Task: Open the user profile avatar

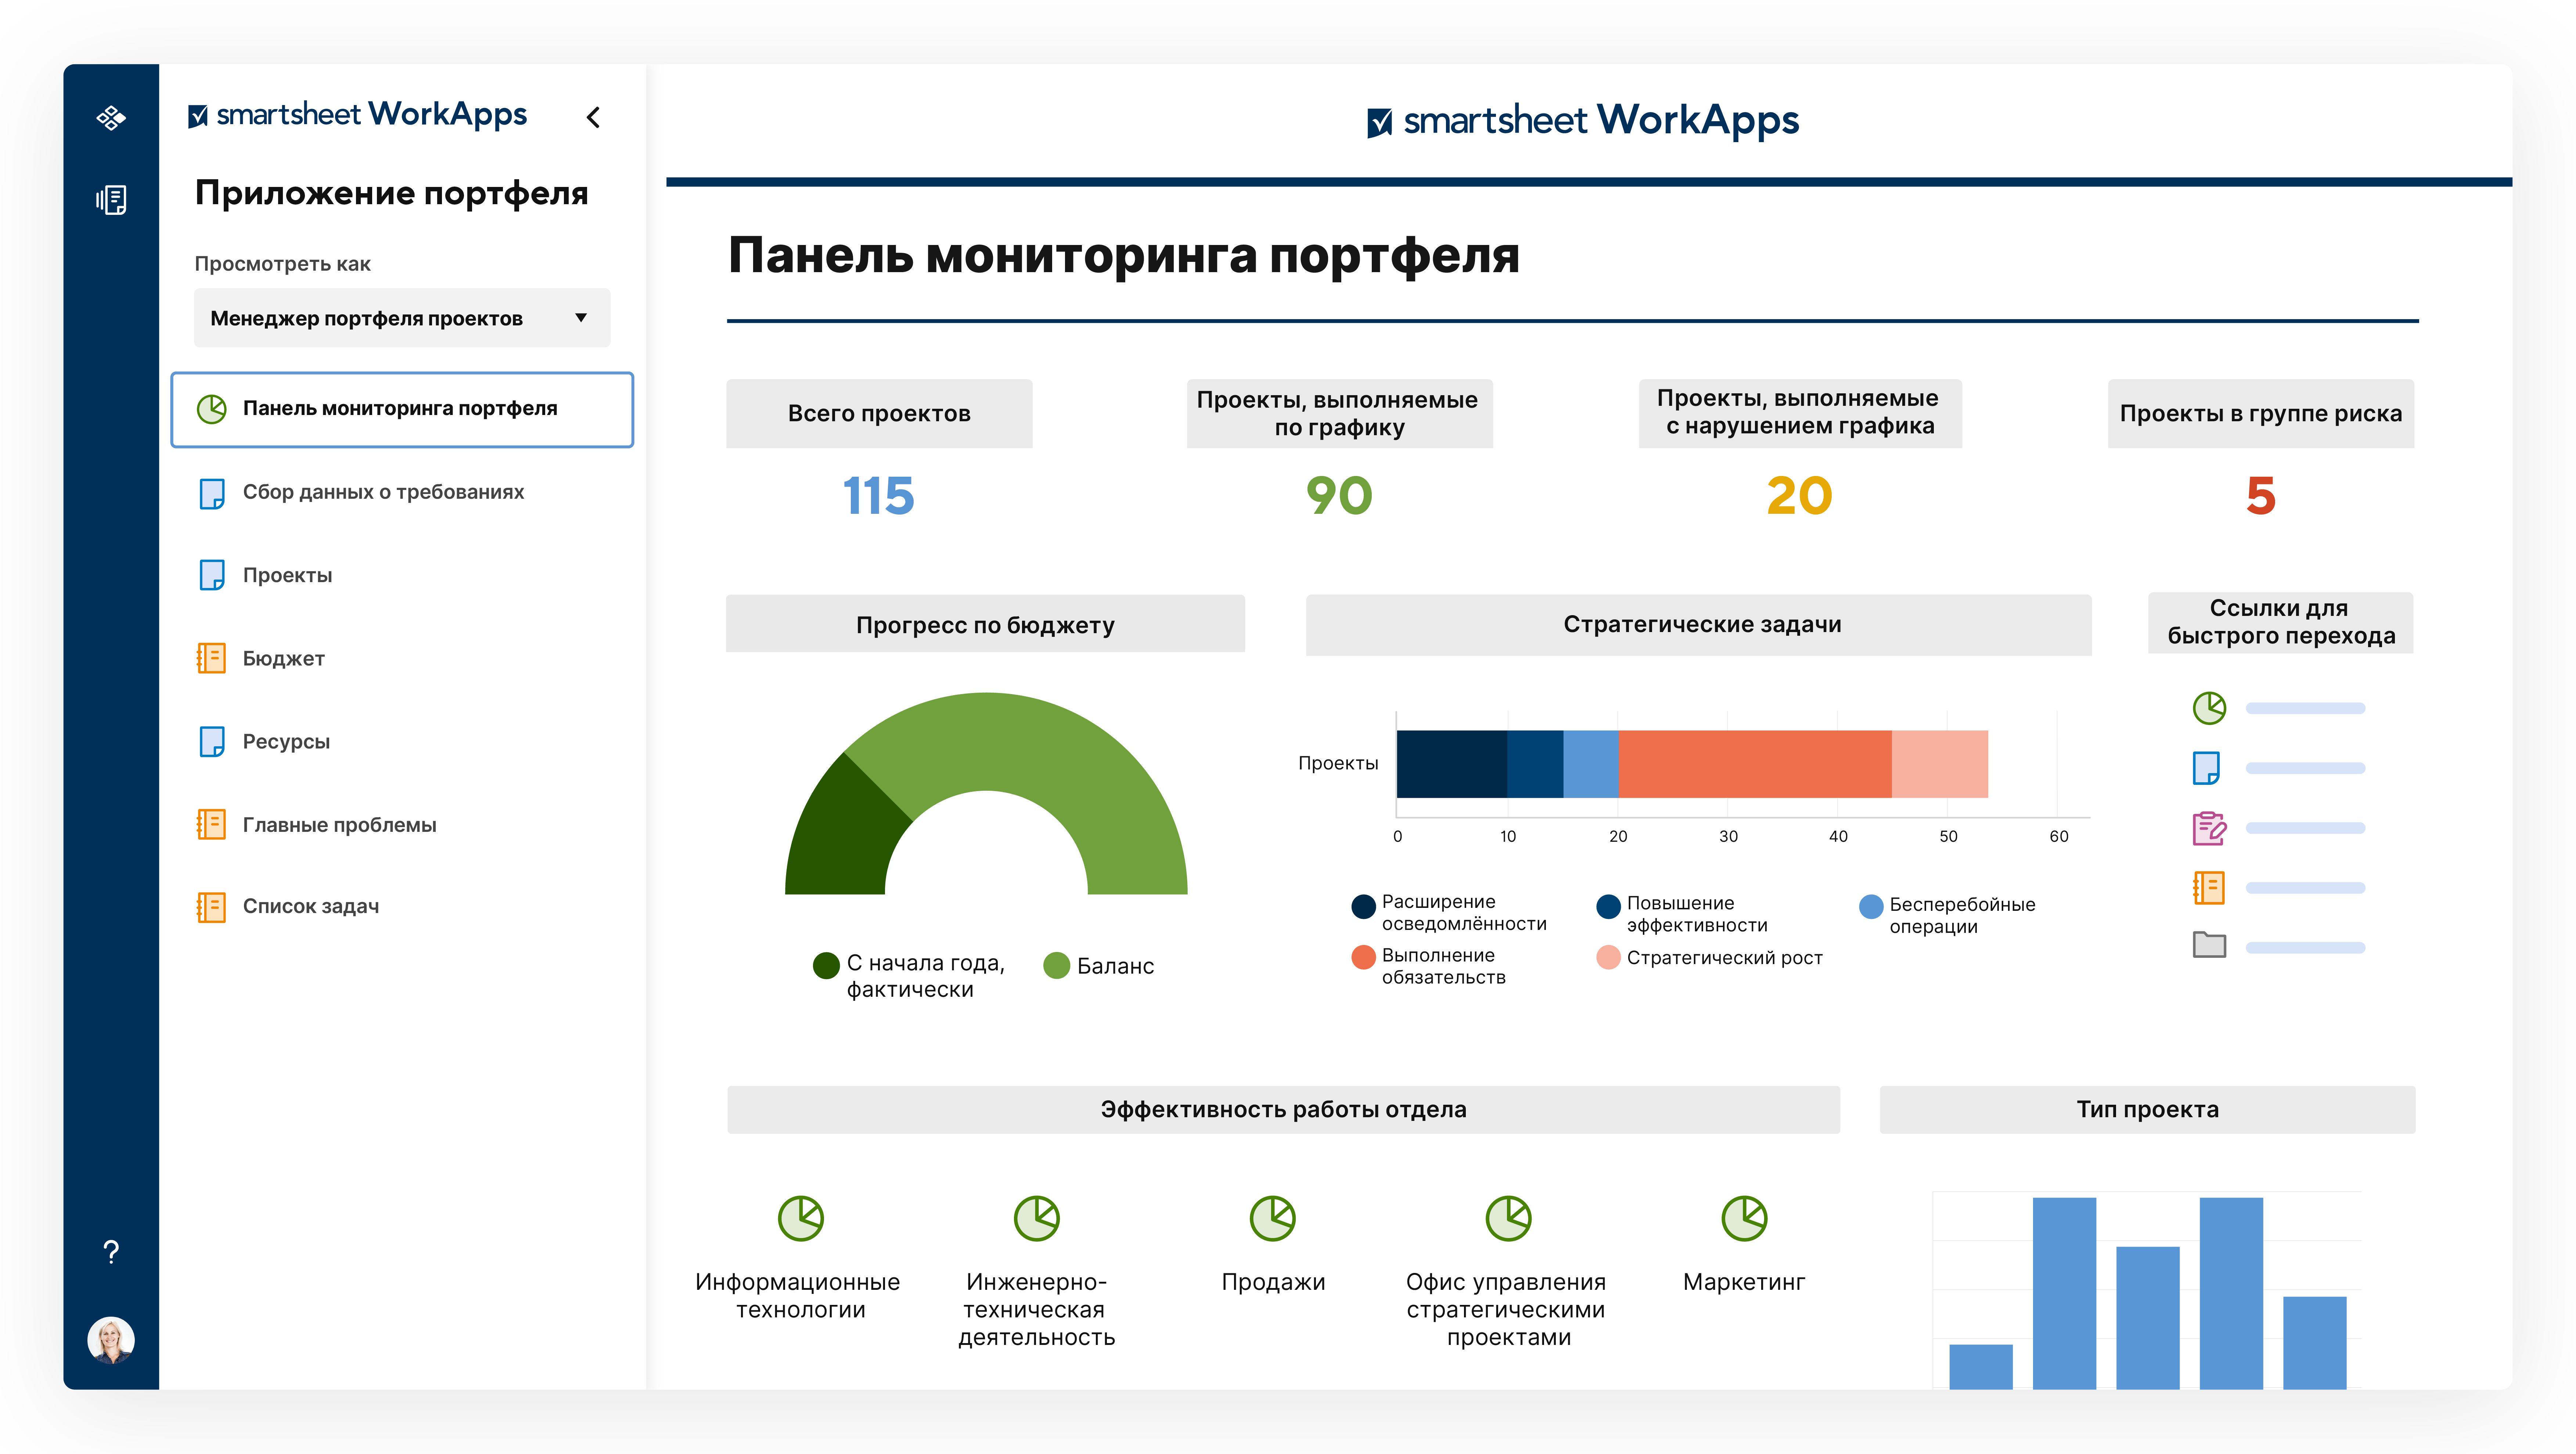Action: 111,1340
